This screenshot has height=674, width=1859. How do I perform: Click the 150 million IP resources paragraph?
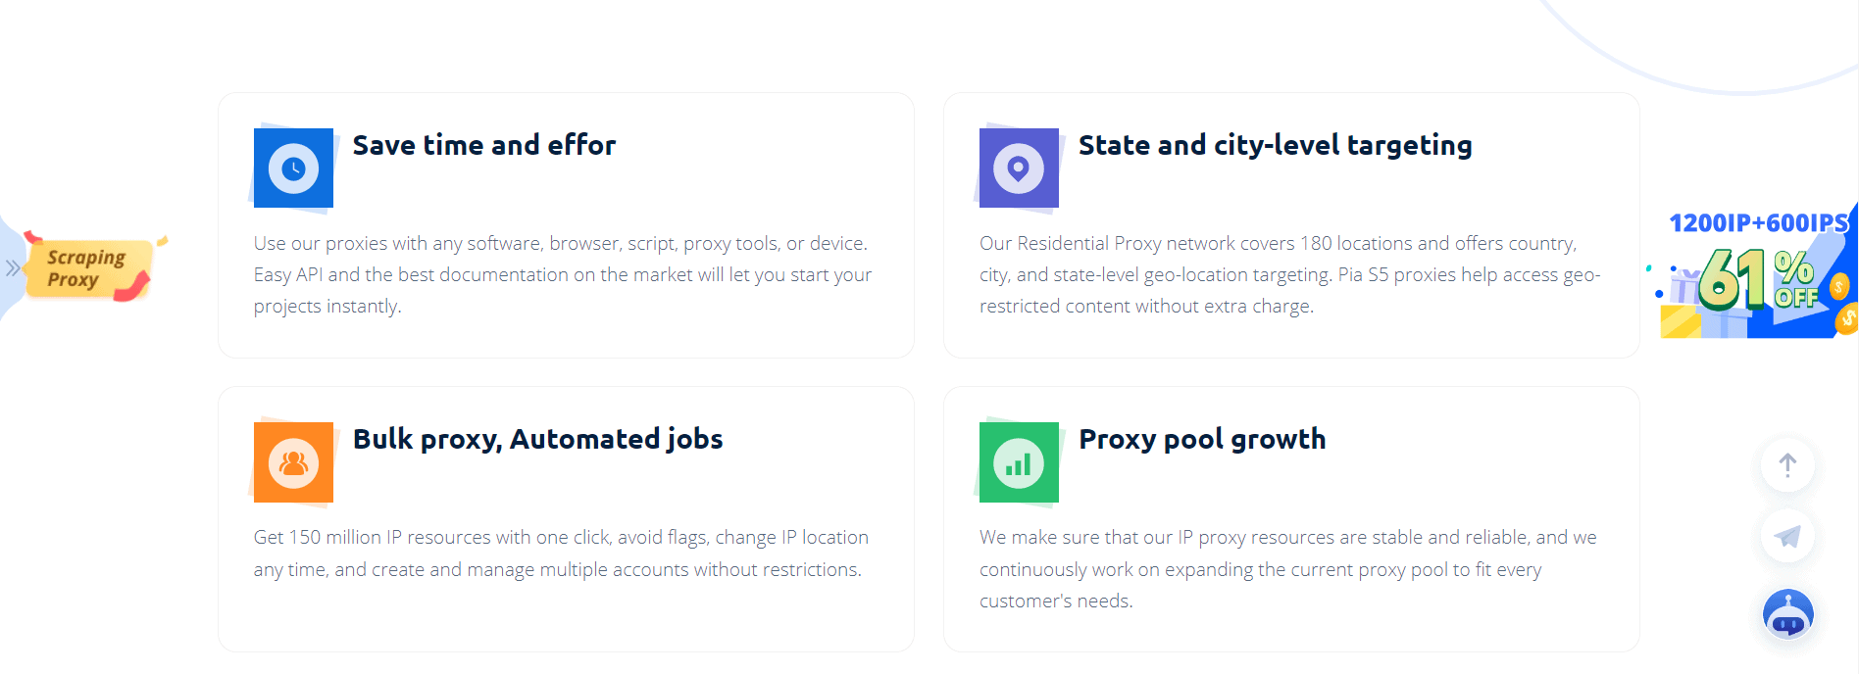point(560,553)
